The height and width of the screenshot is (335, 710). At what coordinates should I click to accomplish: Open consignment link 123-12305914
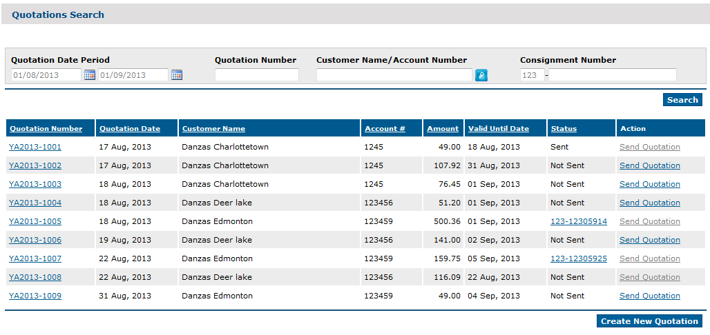[579, 221]
